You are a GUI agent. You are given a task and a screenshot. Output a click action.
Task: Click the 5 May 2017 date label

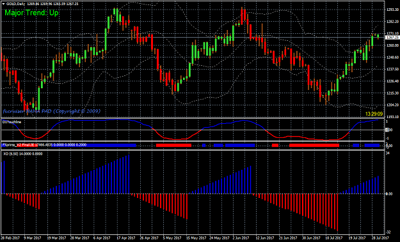[172, 238]
